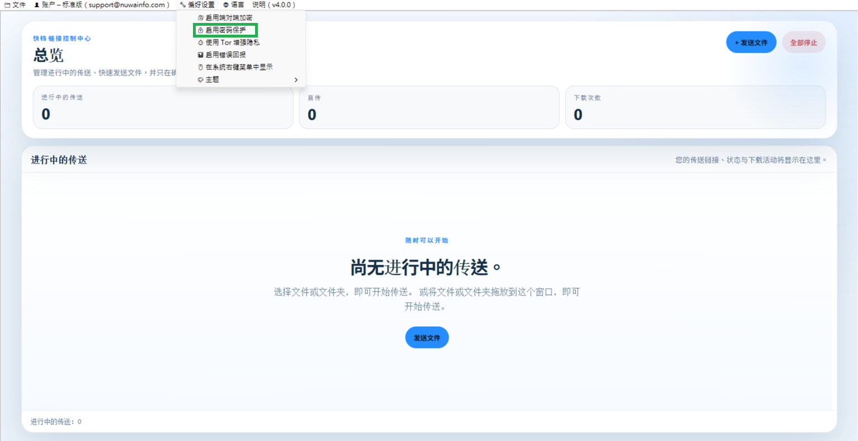858x441 pixels.
Task: Click the 全部停止 button
Action: click(x=804, y=43)
